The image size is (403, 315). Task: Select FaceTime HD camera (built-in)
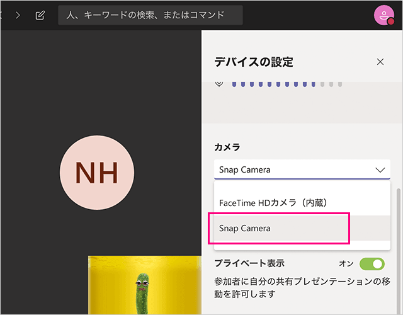coord(302,203)
